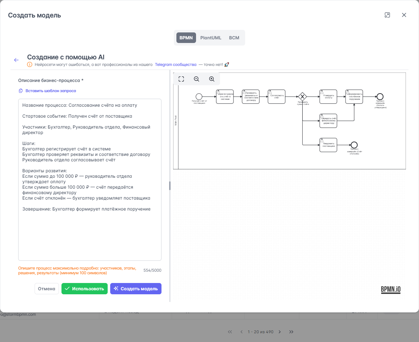Go back using the left arrow icon
This screenshot has height=342, width=419.
tap(16, 60)
